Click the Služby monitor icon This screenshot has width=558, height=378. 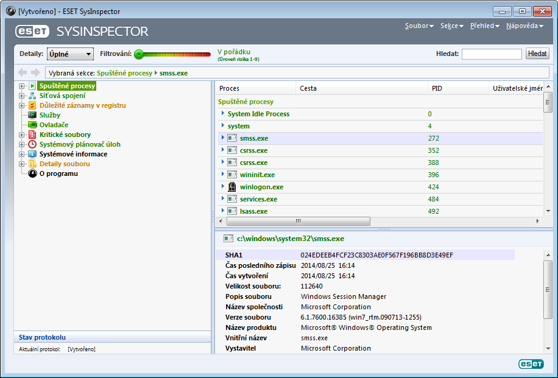32,115
